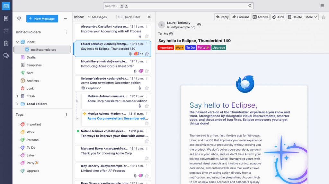Delete the open message
Viewport: 329px width, 184px height.
[x=295, y=17]
